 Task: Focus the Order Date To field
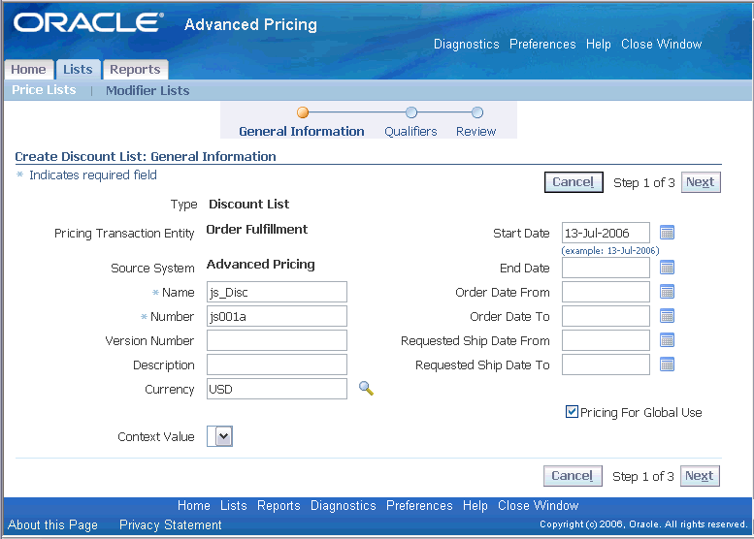[x=606, y=316]
